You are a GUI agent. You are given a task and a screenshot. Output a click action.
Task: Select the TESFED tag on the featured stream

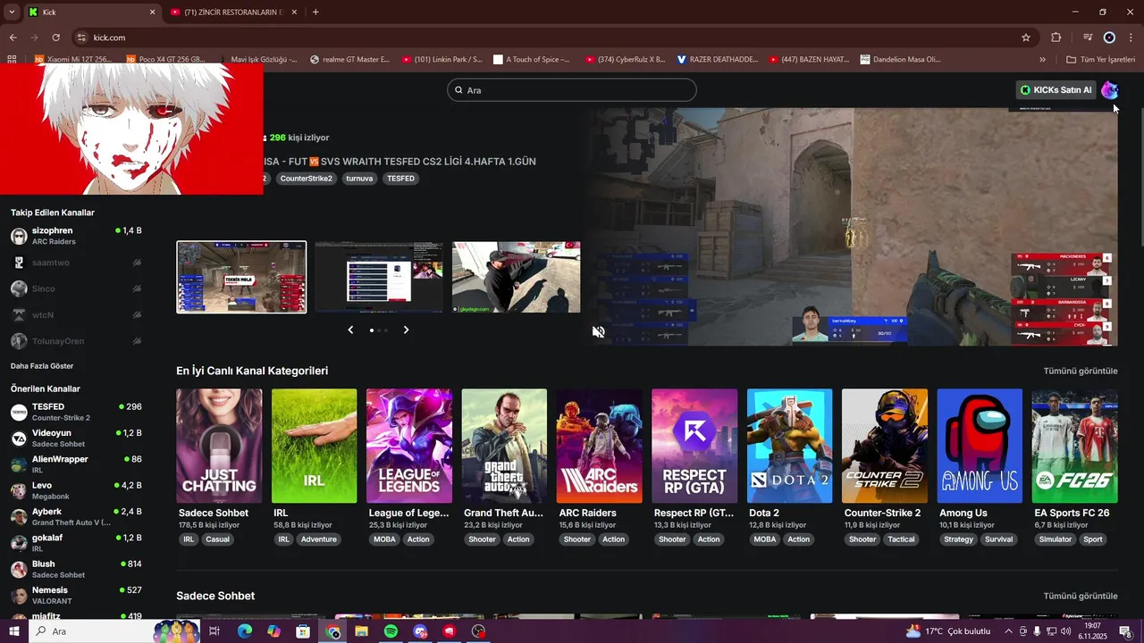point(400,179)
